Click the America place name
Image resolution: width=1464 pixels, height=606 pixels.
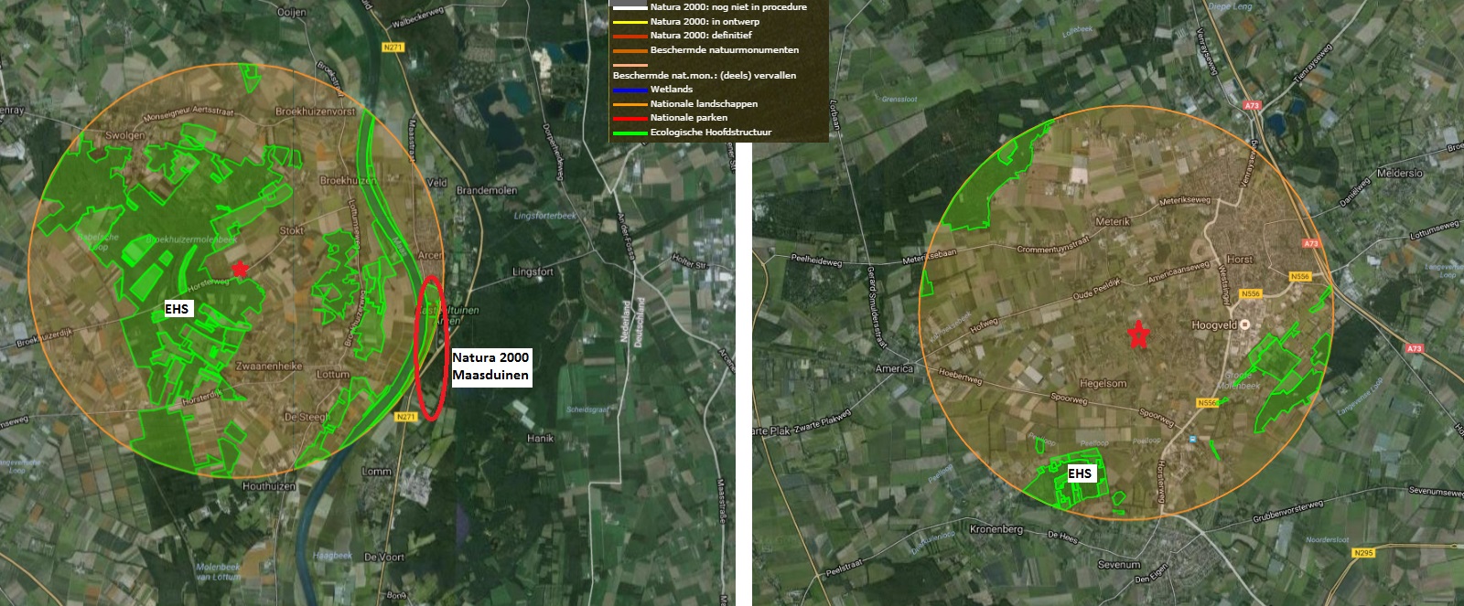pos(894,369)
